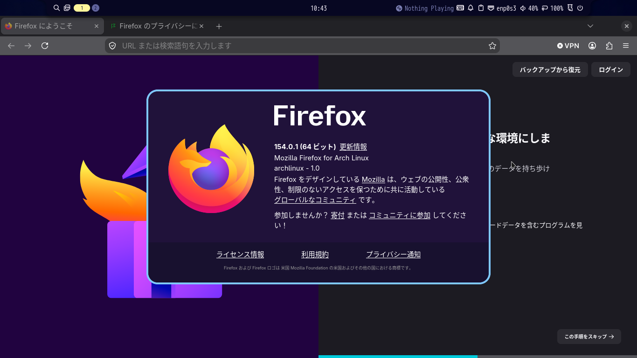Click この手順をスキップ to skip this step

click(589, 337)
